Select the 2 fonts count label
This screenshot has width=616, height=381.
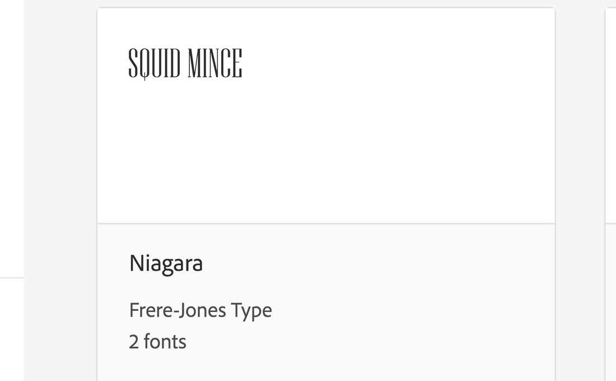pos(157,341)
